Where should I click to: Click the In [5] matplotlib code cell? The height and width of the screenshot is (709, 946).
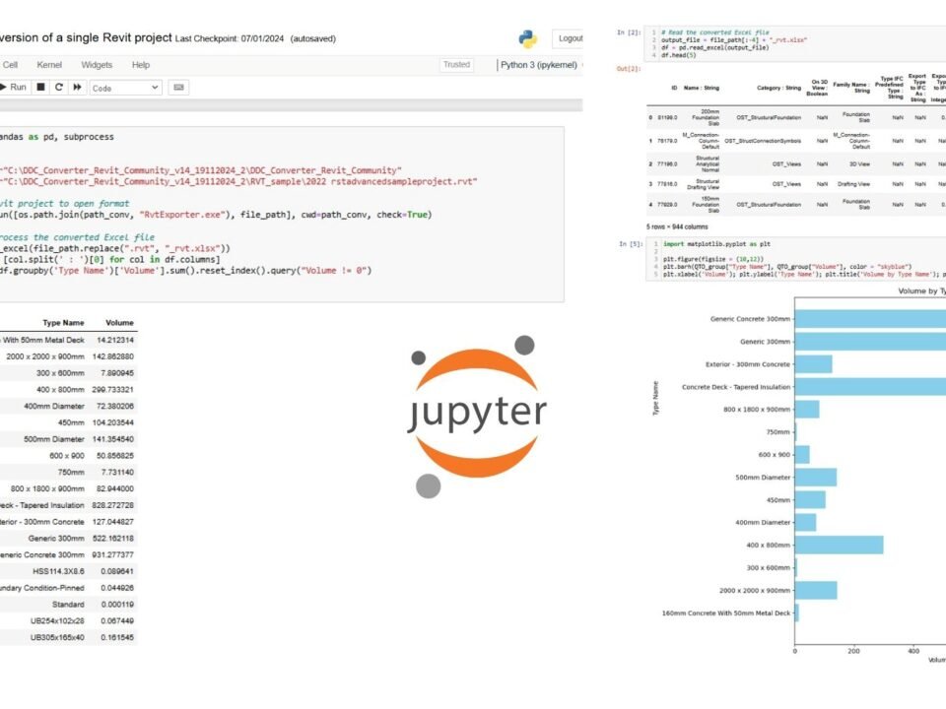[x=796, y=259]
